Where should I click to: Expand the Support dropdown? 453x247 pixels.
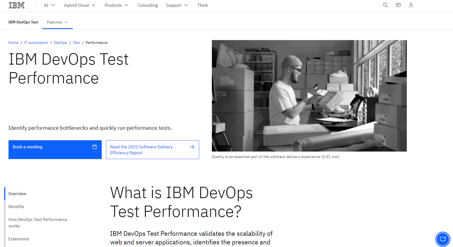click(177, 5)
